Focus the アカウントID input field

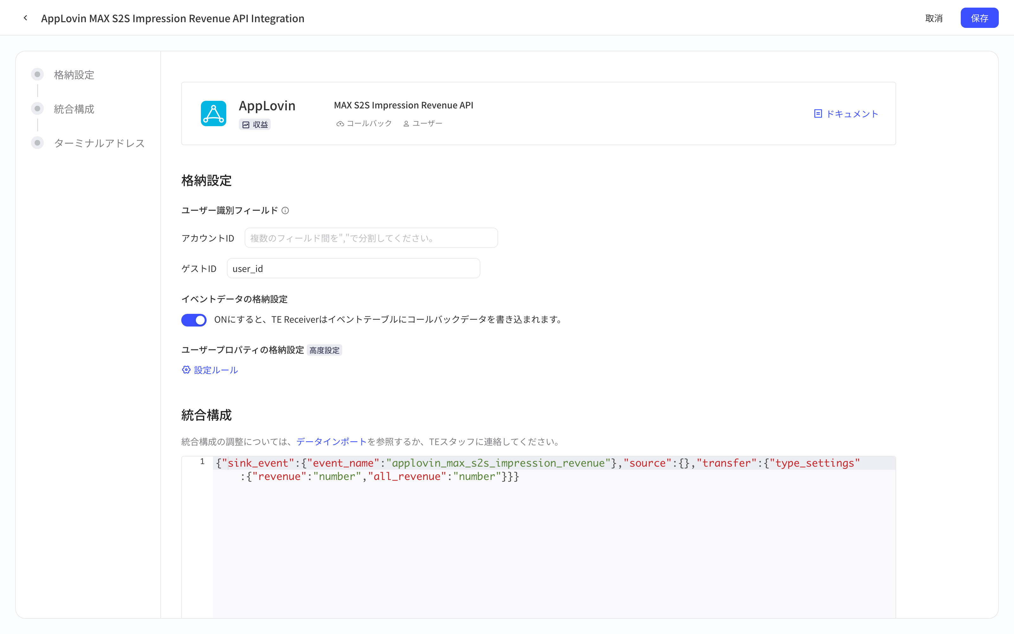point(371,238)
